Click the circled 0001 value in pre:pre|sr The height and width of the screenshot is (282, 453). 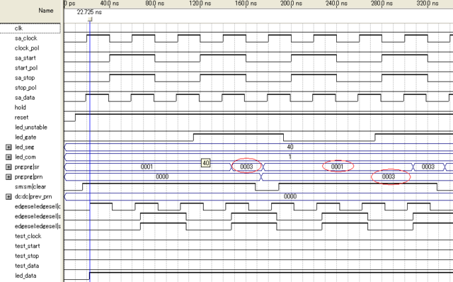(337, 167)
